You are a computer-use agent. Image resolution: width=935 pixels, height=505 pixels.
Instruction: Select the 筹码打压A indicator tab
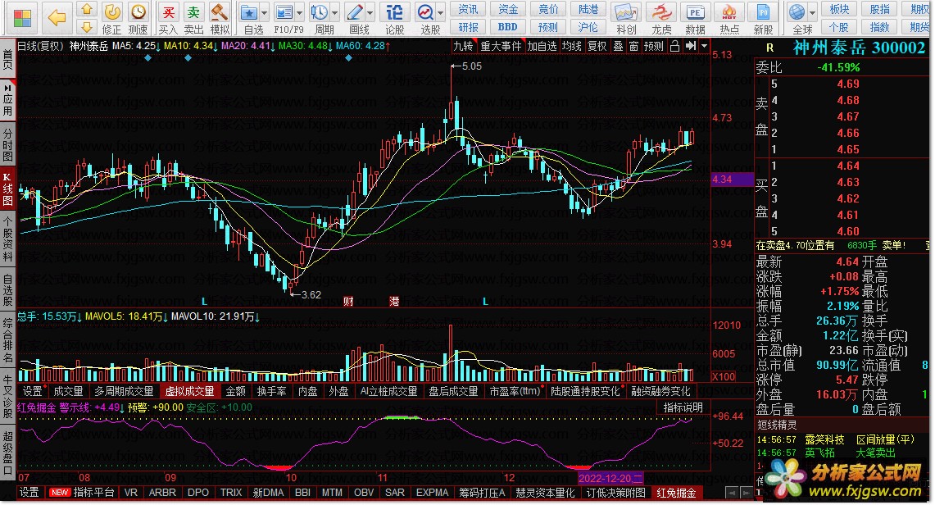[x=481, y=493]
